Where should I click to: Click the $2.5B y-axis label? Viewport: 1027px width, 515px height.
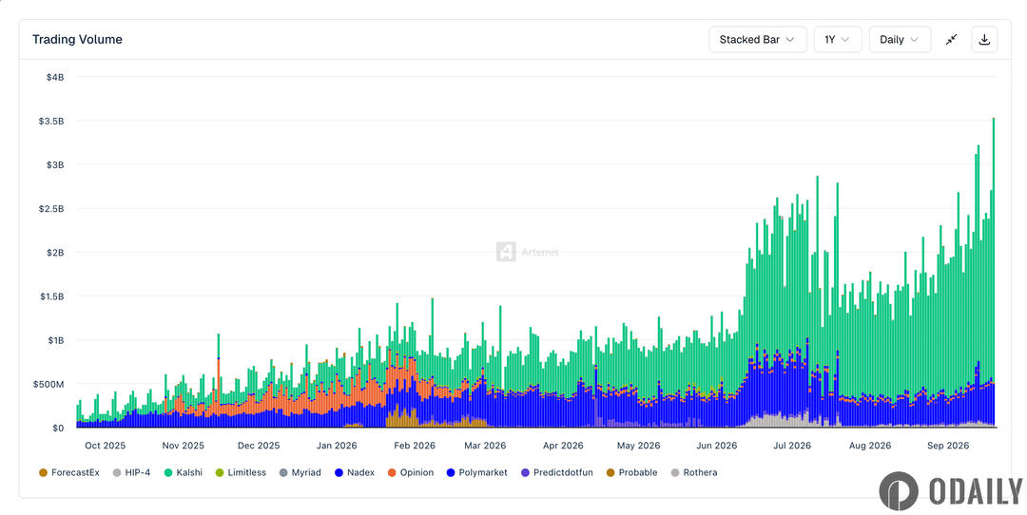pyautogui.click(x=51, y=209)
